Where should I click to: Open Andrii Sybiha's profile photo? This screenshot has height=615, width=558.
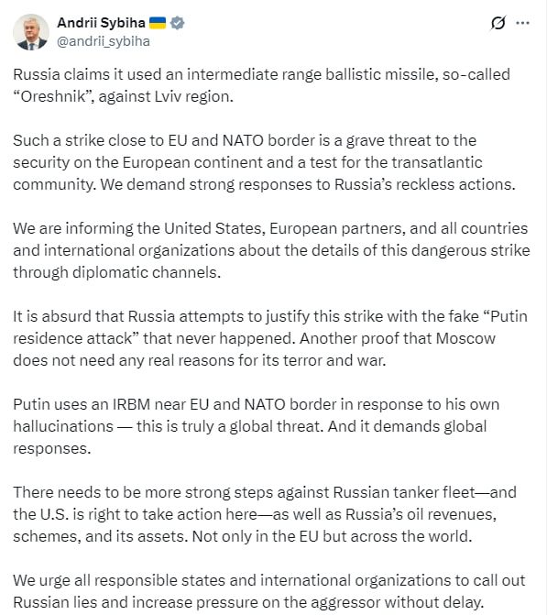30,31
